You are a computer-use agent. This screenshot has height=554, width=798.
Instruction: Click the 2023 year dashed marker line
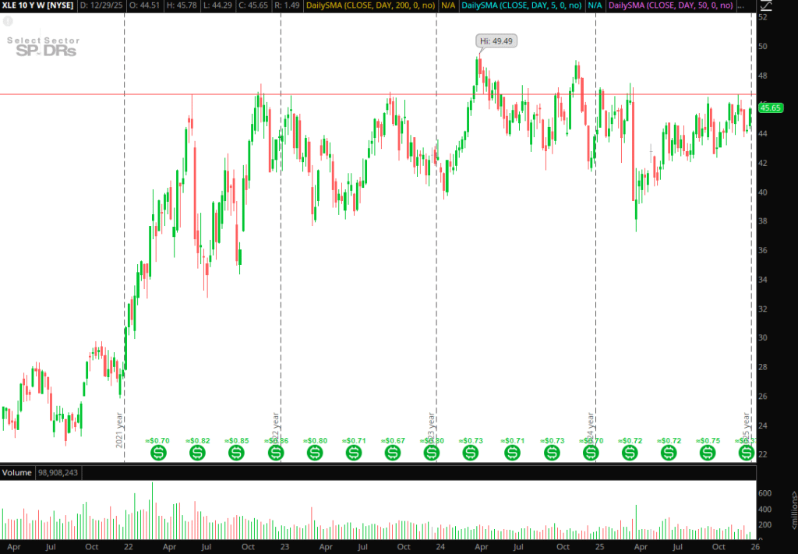(435, 234)
